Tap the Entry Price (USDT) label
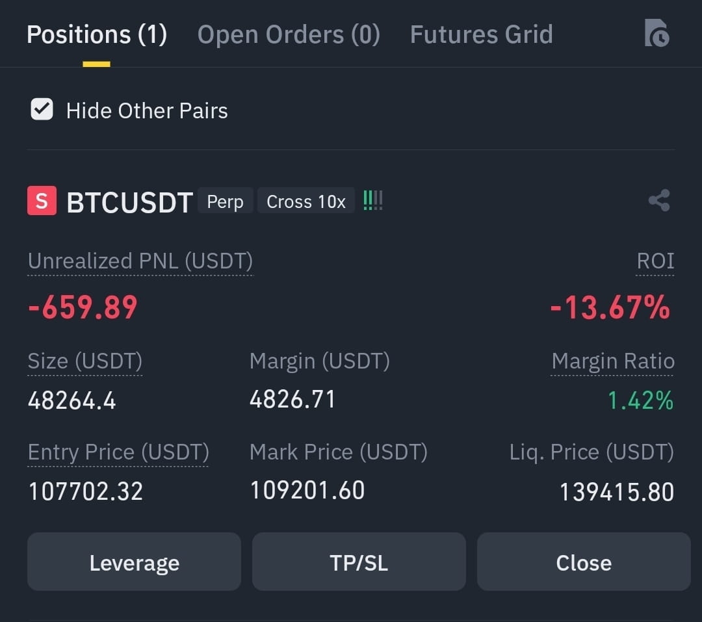Screen dimensions: 702x622 coord(118,453)
